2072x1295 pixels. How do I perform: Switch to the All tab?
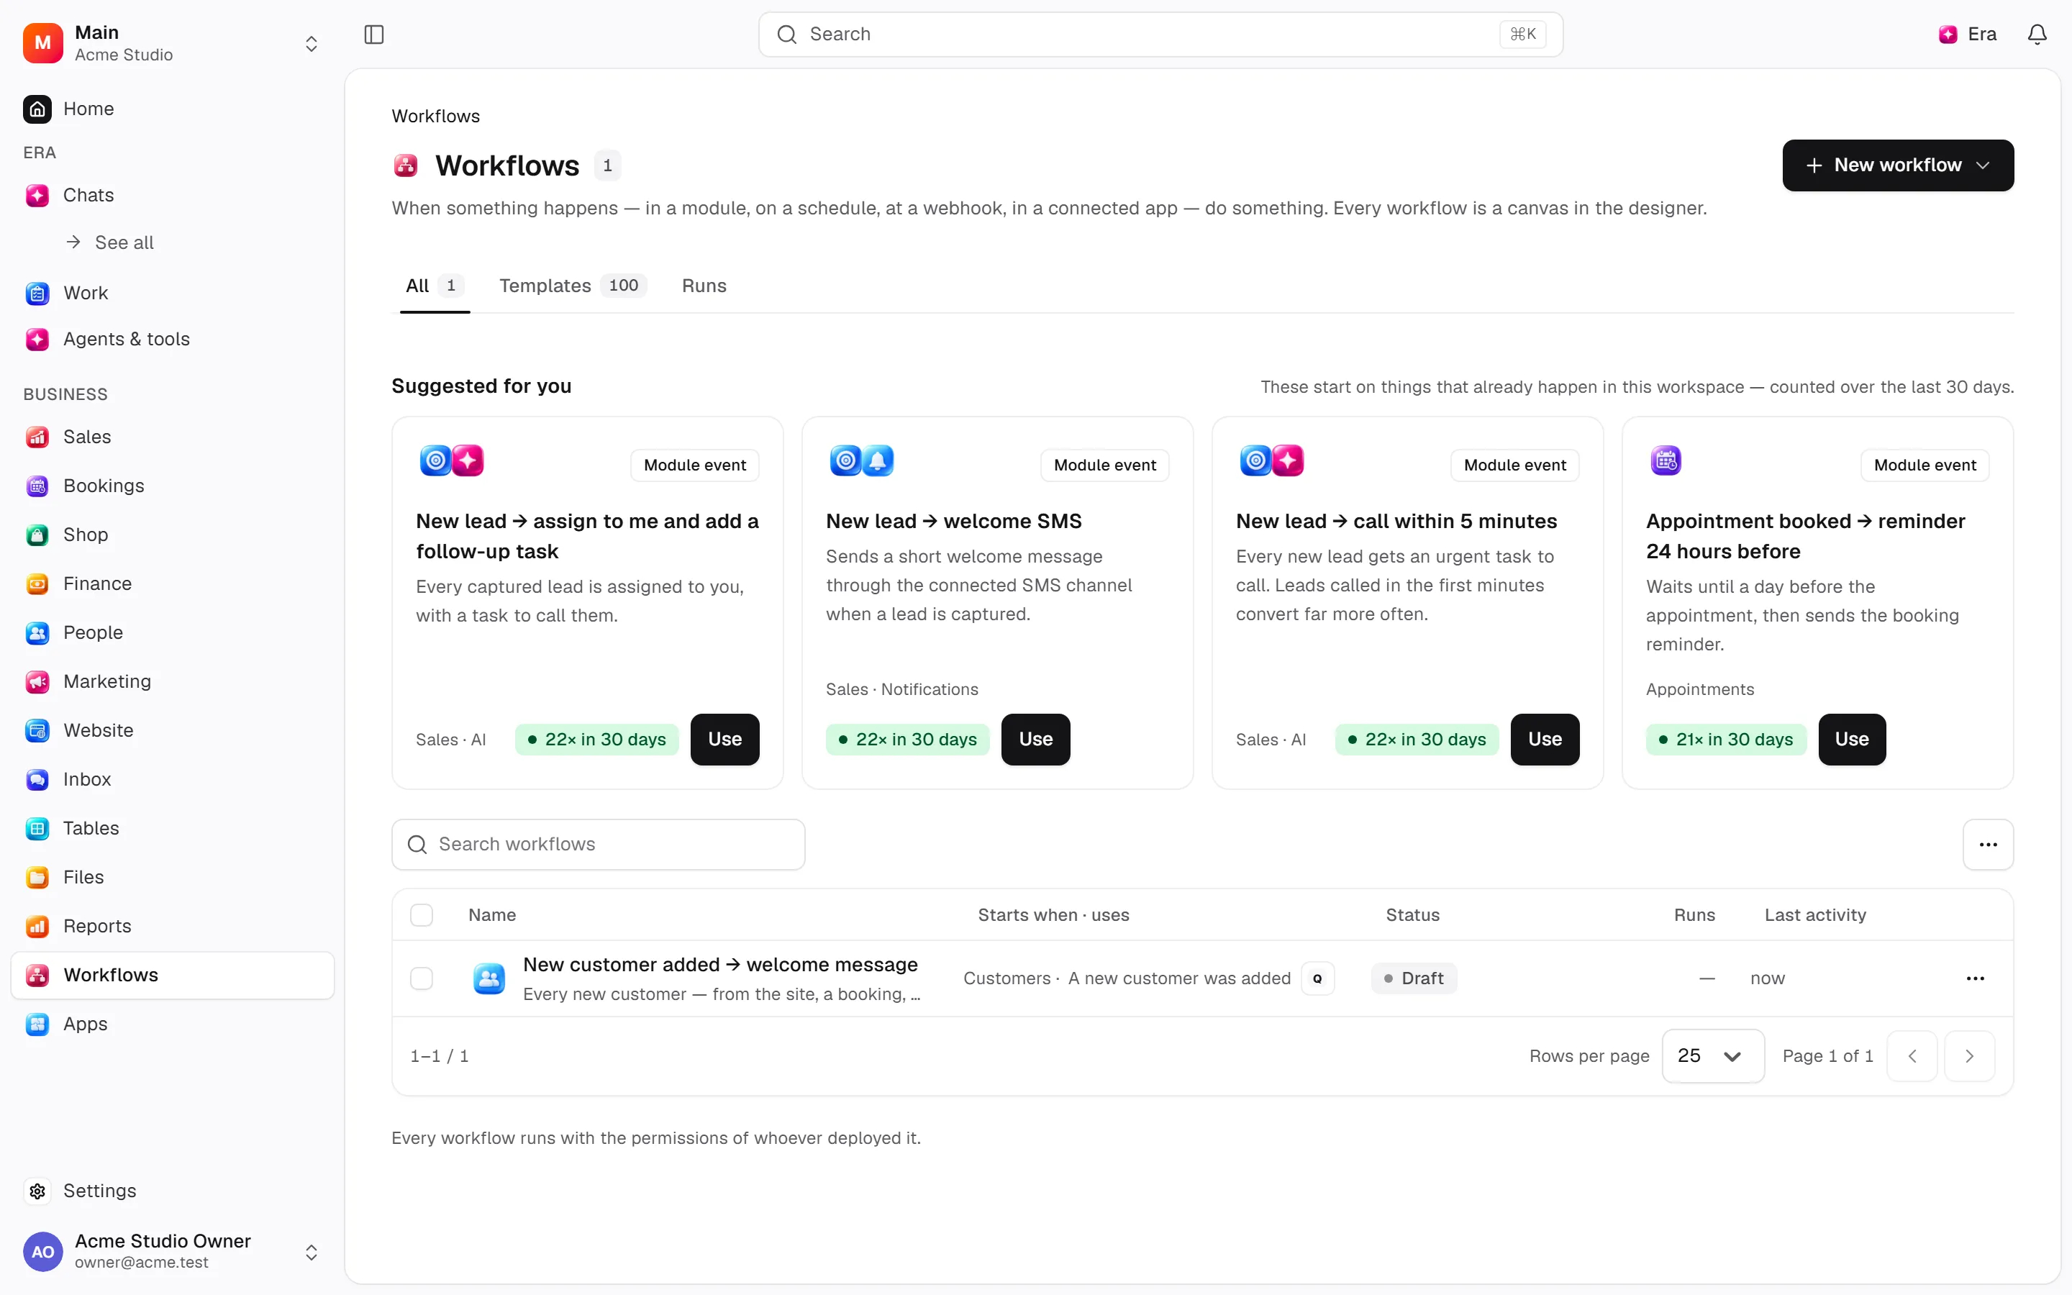(434, 286)
